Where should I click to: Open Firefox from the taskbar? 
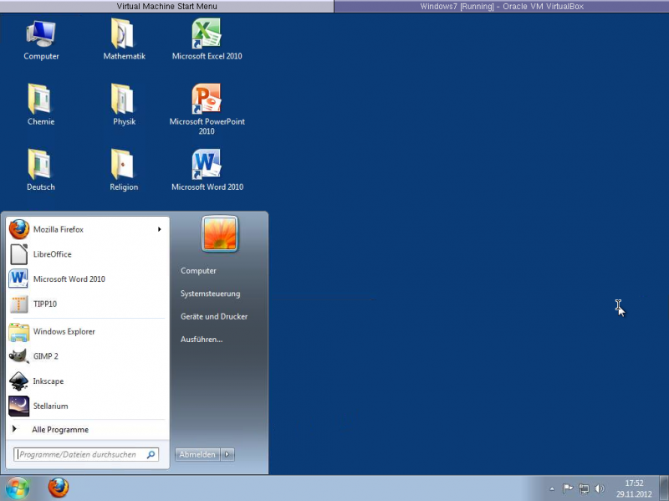pyautogui.click(x=59, y=488)
